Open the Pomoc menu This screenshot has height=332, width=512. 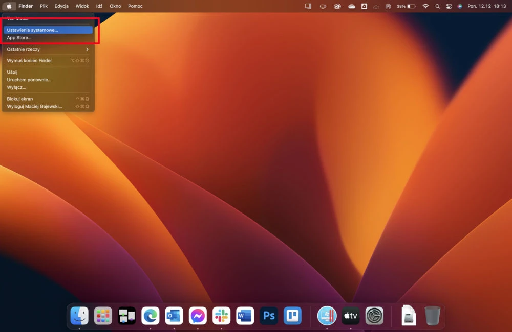pos(135,6)
